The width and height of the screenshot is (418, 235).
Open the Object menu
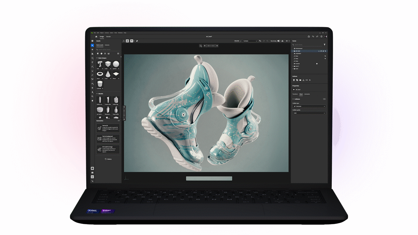102,33
